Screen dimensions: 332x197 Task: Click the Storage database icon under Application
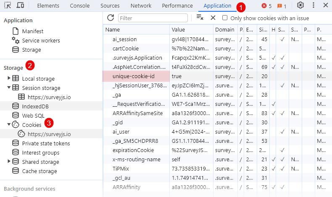pyautogui.click(x=16, y=50)
